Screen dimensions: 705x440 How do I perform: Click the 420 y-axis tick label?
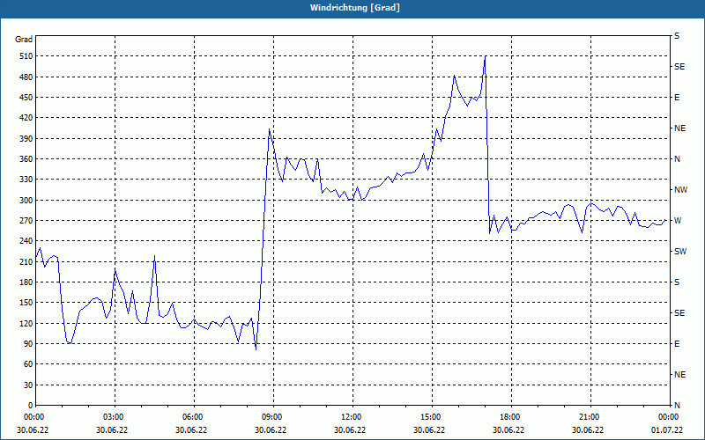click(26, 118)
